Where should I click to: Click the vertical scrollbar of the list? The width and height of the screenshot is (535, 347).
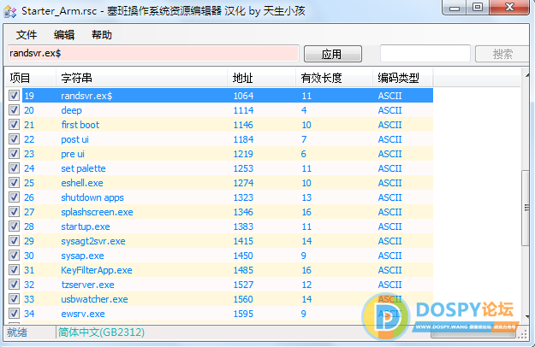pyautogui.click(x=527, y=205)
